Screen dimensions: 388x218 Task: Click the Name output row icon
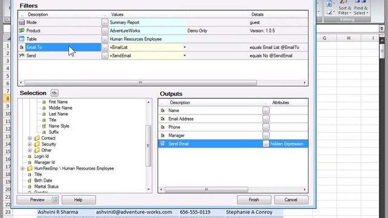tap(162, 110)
